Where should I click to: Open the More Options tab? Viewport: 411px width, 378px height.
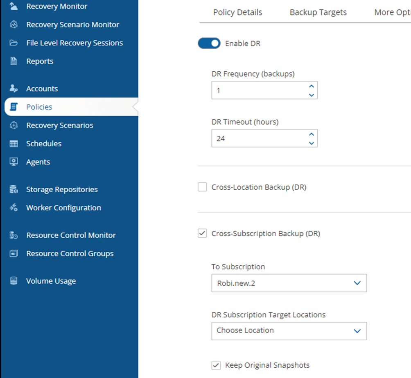pos(391,12)
